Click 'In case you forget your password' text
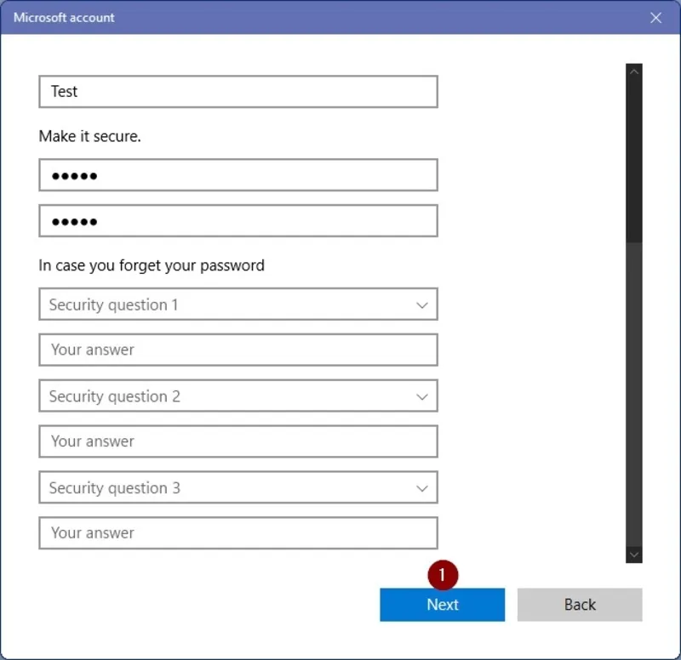681x660 pixels. pos(152,265)
